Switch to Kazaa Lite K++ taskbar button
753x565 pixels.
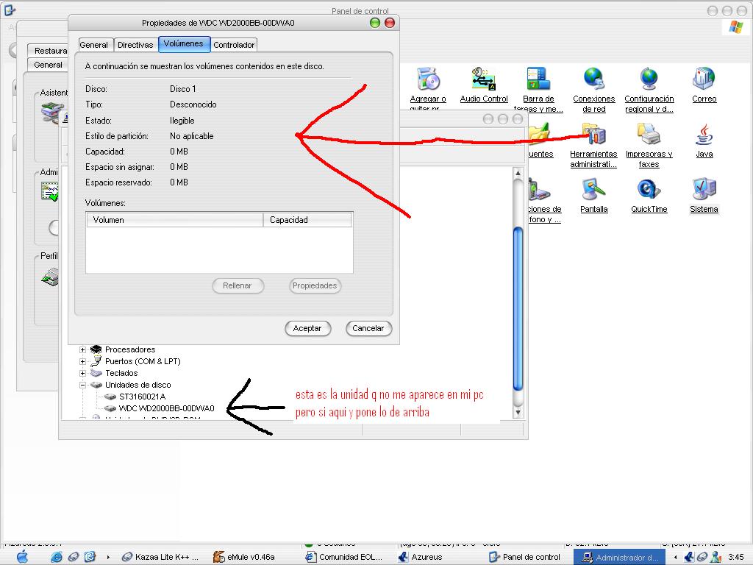(160, 557)
